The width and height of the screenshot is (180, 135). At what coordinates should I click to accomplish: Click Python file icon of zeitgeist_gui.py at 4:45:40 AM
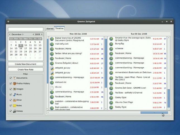[x=52, y=68]
